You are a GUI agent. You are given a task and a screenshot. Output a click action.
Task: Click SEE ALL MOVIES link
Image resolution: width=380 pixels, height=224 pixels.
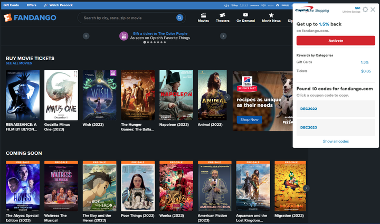click(x=19, y=63)
